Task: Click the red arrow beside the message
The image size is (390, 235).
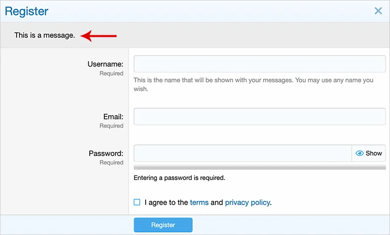Action: [98, 35]
